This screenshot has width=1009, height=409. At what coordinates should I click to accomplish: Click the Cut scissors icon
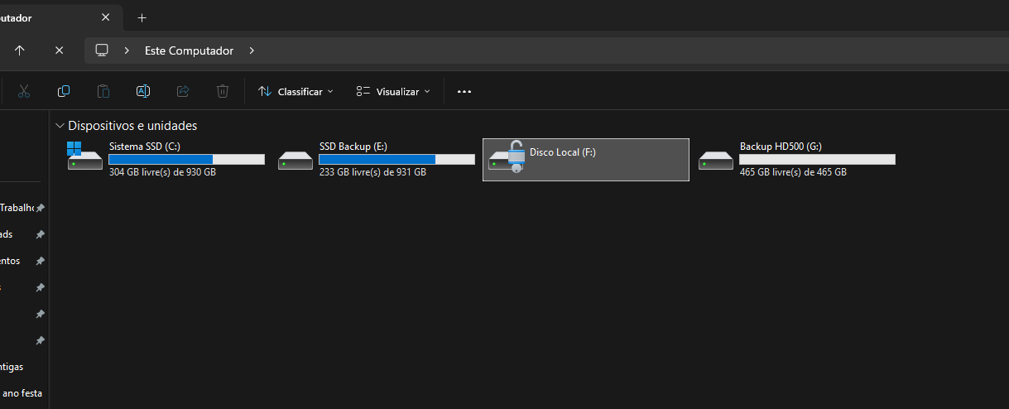24,91
